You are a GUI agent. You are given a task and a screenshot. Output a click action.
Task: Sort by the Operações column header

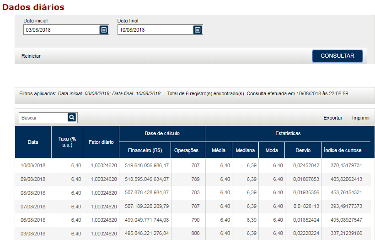[187, 150]
